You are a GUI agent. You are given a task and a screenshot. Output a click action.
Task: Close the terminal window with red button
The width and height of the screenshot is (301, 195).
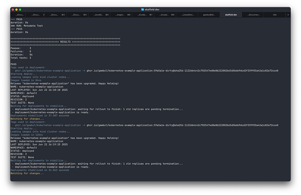[13, 9]
